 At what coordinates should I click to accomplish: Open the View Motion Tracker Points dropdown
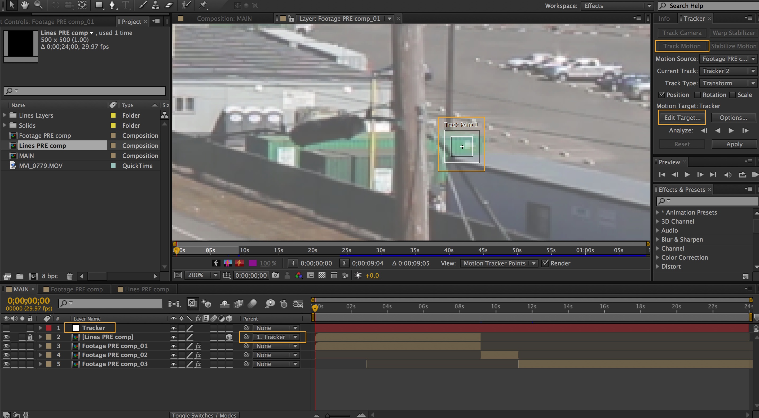(498, 263)
